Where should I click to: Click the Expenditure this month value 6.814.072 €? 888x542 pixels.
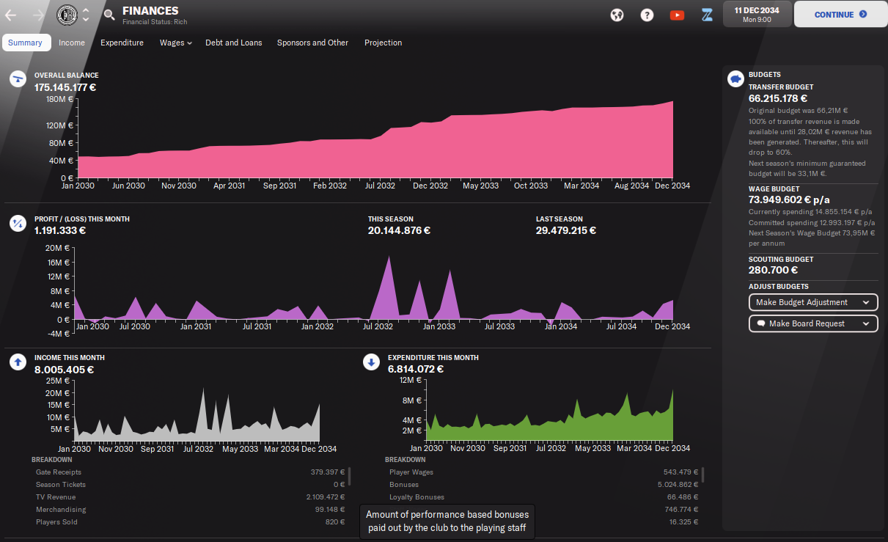click(x=417, y=370)
